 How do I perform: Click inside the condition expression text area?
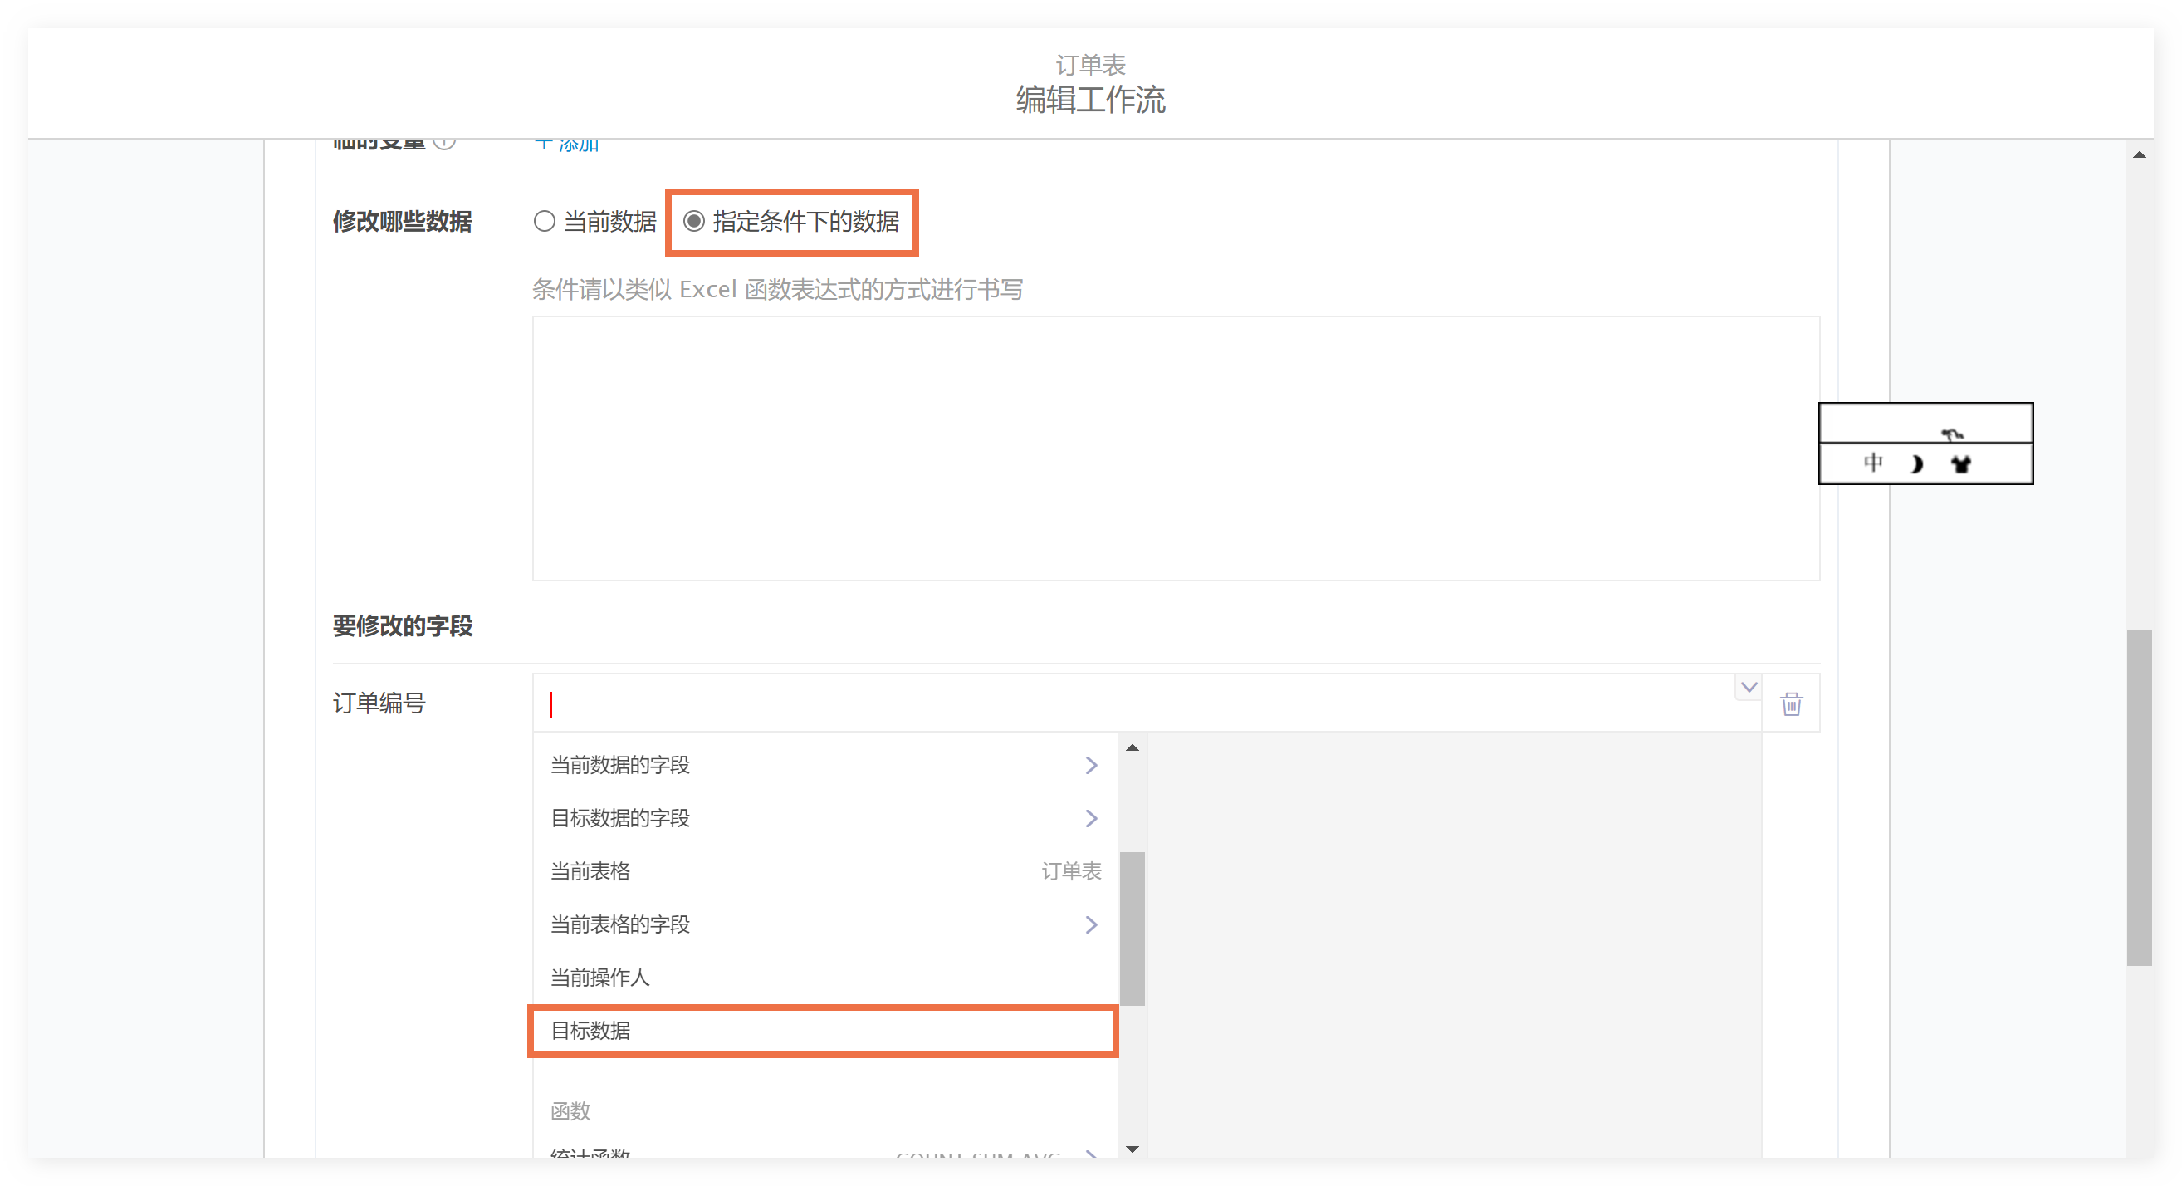pos(1175,448)
